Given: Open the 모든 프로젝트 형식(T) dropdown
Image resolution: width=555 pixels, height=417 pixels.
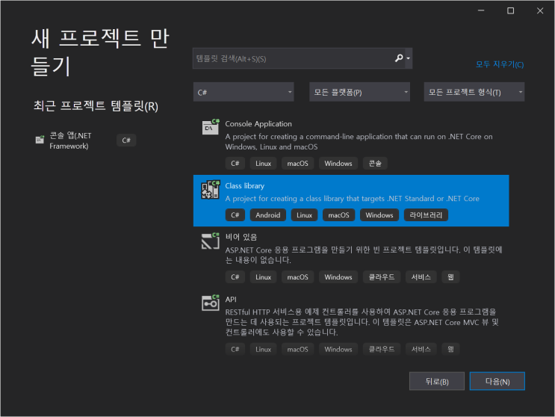Looking at the screenshot, I should pyautogui.click(x=474, y=92).
